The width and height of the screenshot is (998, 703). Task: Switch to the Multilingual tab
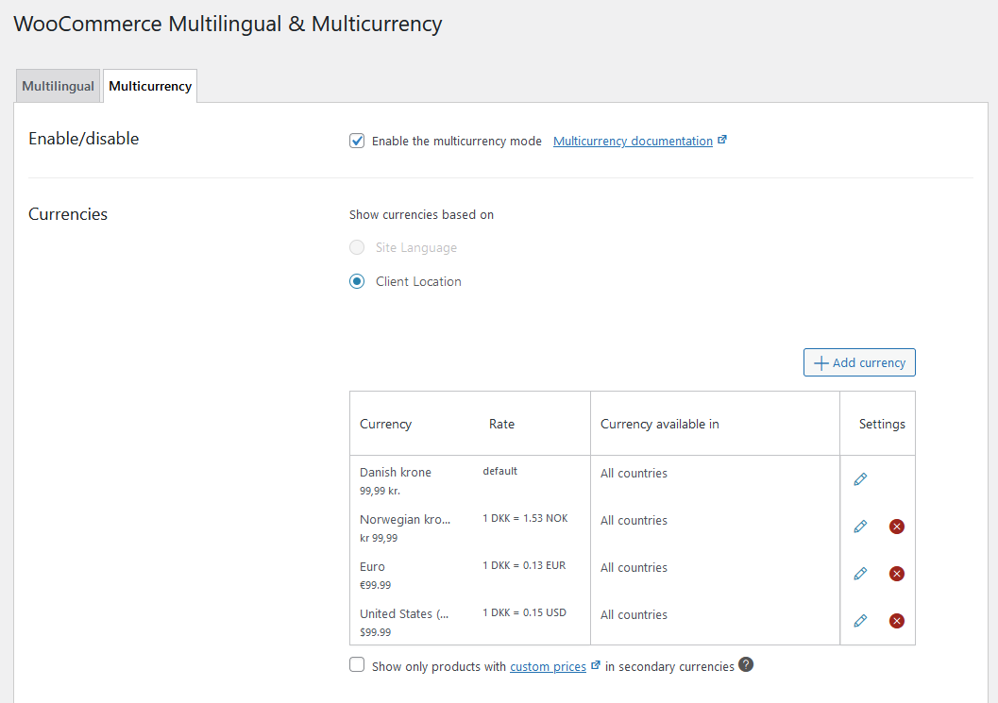coord(58,86)
